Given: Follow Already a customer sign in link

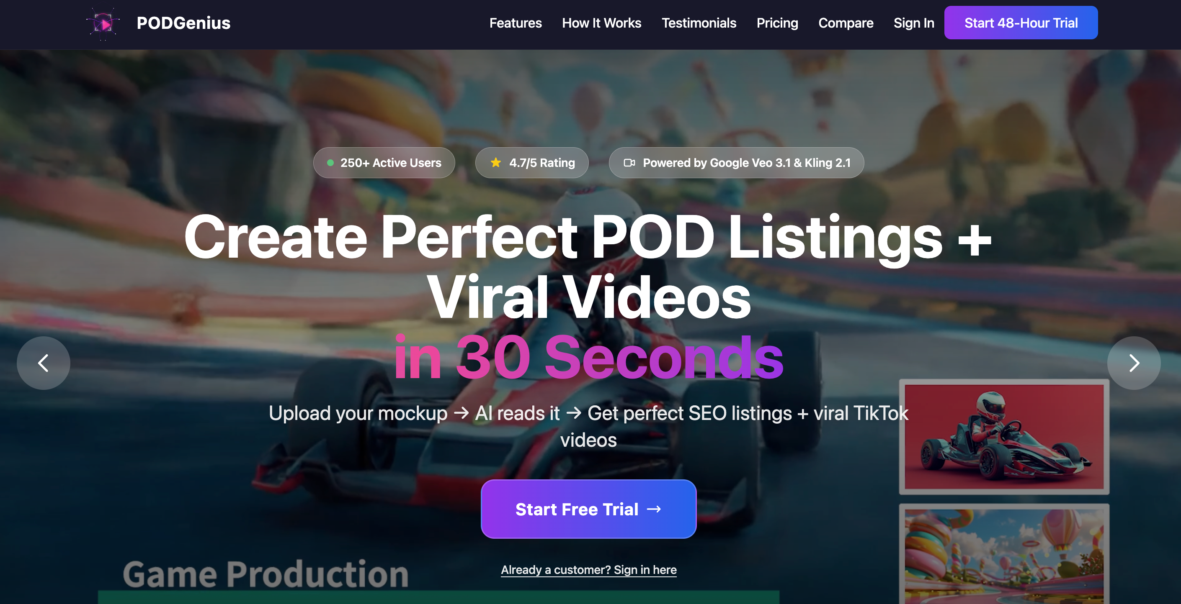Looking at the screenshot, I should (x=589, y=570).
